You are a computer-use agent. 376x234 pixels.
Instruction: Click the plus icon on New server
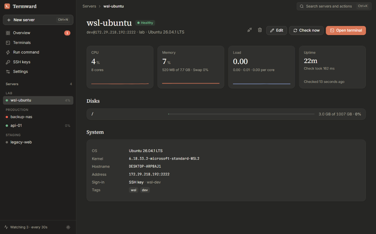9,20
